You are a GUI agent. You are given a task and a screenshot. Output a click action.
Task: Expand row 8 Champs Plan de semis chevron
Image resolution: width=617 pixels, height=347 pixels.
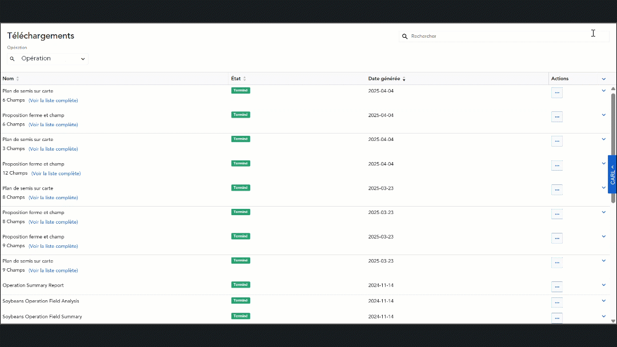pyautogui.click(x=604, y=188)
